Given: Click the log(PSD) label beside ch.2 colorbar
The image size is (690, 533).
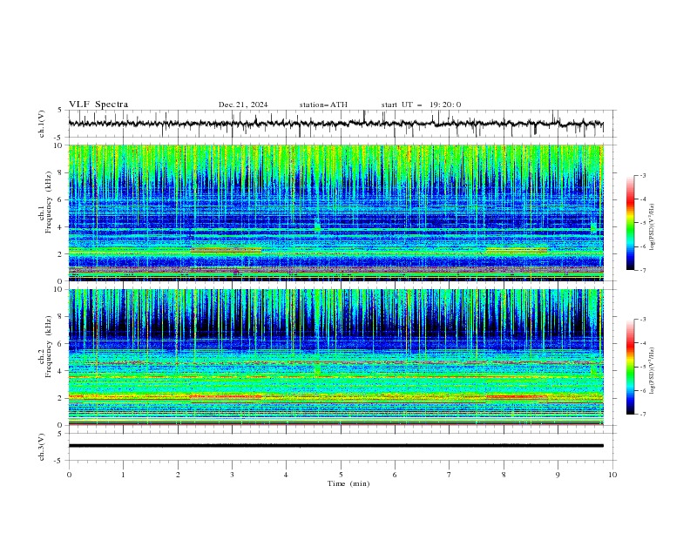Looking at the screenshot, I should pos(652,371).
